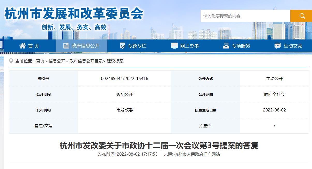Open 专项服务 from the navigation bar
The width and height of the screenshot is (312, 169).
(241, 46)
